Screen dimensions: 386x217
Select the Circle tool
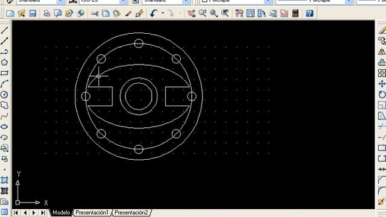click(x=4, y=95)
